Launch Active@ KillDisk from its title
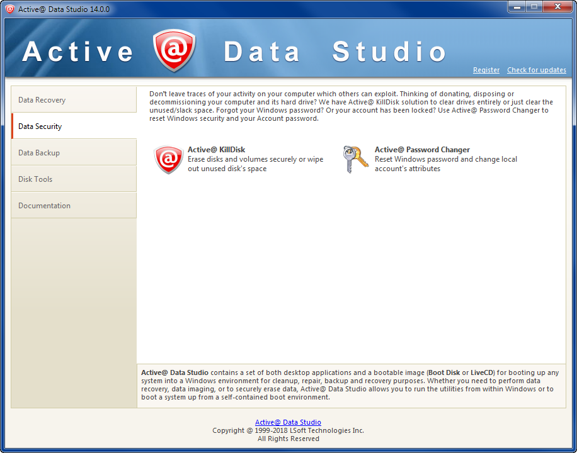The height and width of the screenshot is (453, 577). click(217, 150)
